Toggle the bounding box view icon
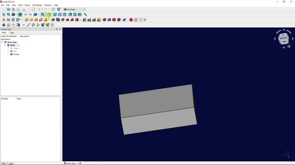The width and height of the screenshot is (295, 165). 20,14
